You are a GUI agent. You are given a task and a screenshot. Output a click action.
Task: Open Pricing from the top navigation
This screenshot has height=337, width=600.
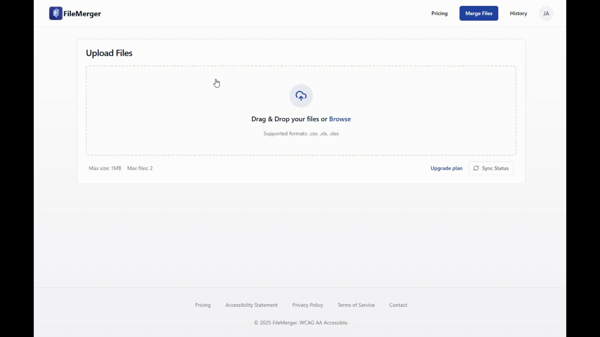(x=439, y=13)
